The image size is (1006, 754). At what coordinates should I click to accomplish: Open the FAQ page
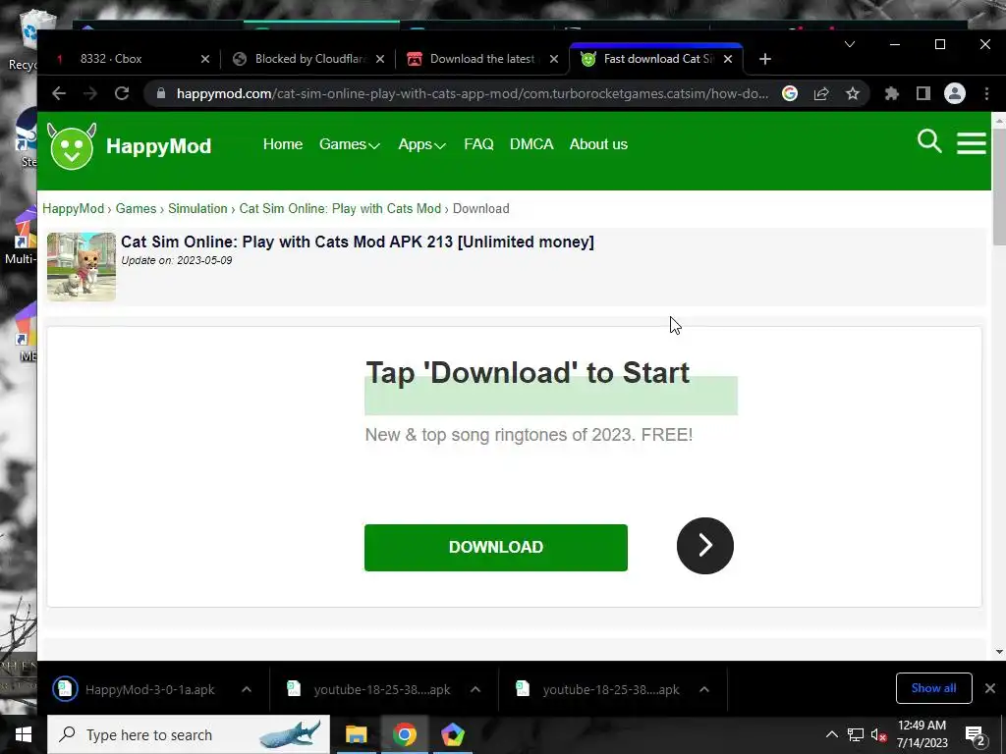coord(478,144)
